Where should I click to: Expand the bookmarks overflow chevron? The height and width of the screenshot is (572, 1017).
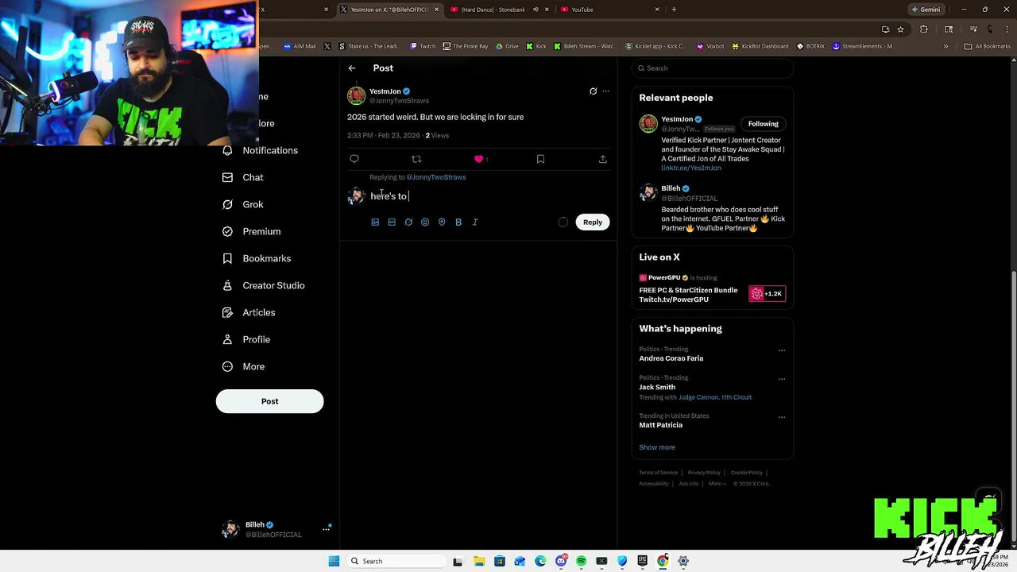pyautogui.click(x=945, y=46)
